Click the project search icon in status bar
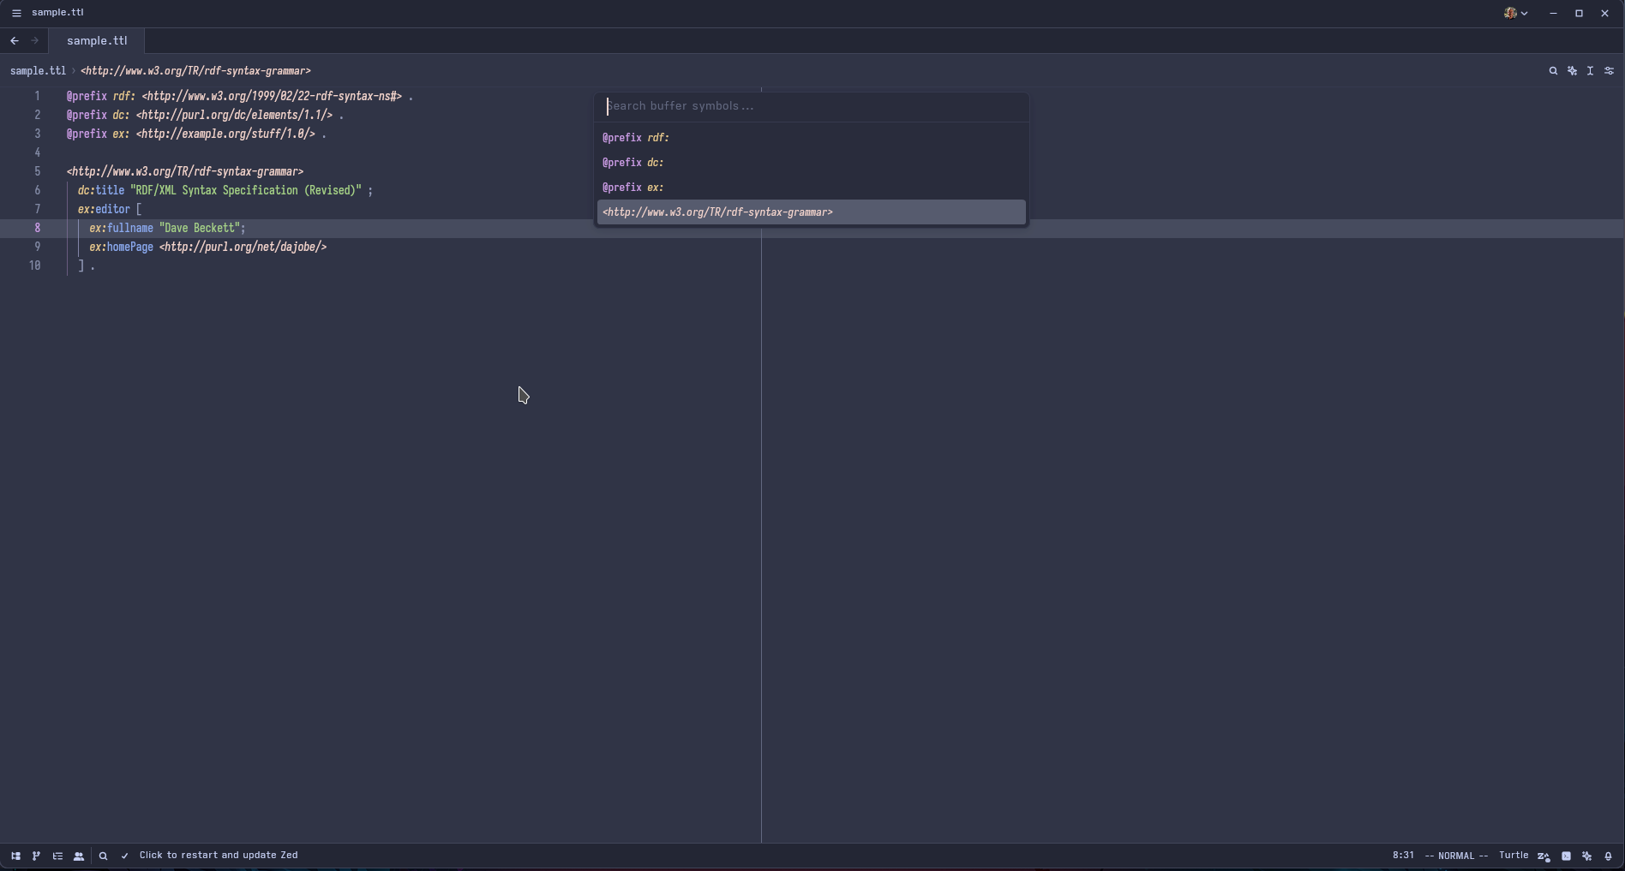This screenshot has height=871, width=1625. [x=103, y=856]
